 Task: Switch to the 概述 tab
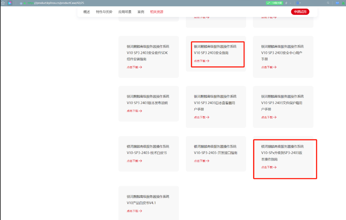pyautogui.click(x=86, y=12)
